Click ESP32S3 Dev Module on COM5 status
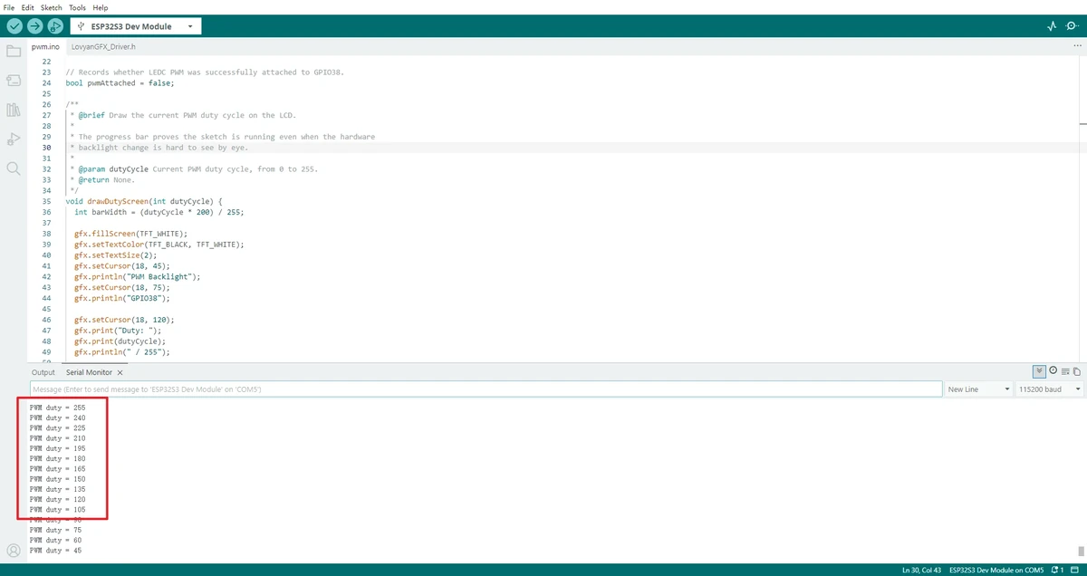 (x=996, y=570)
